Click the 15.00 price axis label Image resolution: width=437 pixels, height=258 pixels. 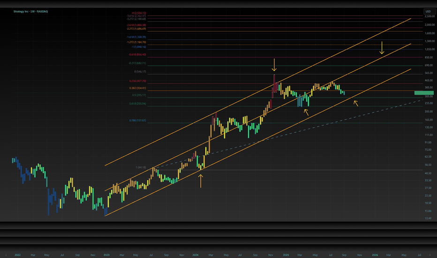tap(428, 211)
